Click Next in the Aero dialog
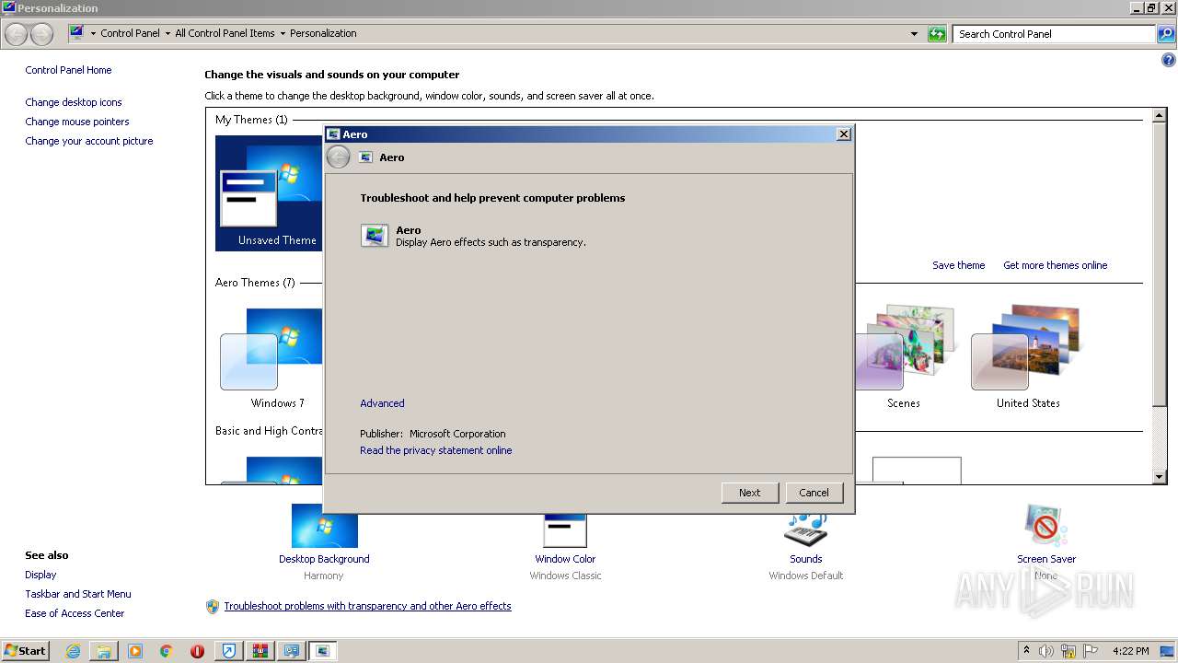Viewport: 1178px width, 663px height. coord(750,493)
